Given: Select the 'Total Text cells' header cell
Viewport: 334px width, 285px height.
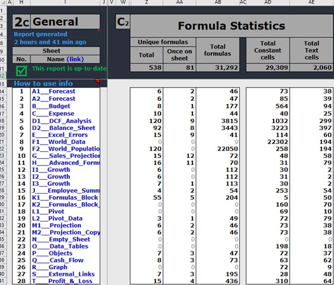Looking at the screenshot, I should (x=312, y=50).
